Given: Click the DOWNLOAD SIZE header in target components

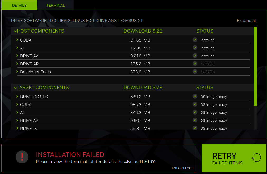Looking at the screenshot, I should point(143,88).
